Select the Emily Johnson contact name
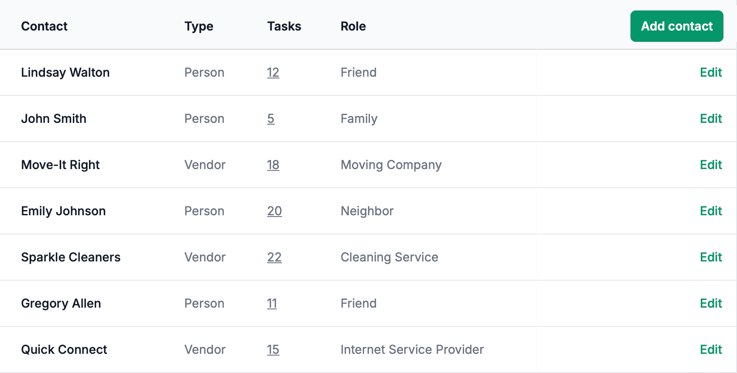 [63, 211]
